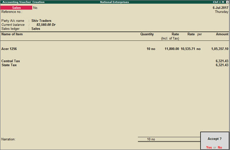The height and width of the screenshot is (150, 230).
Task: Close the voucher window with the X button
Action: (x=227, y=2)
